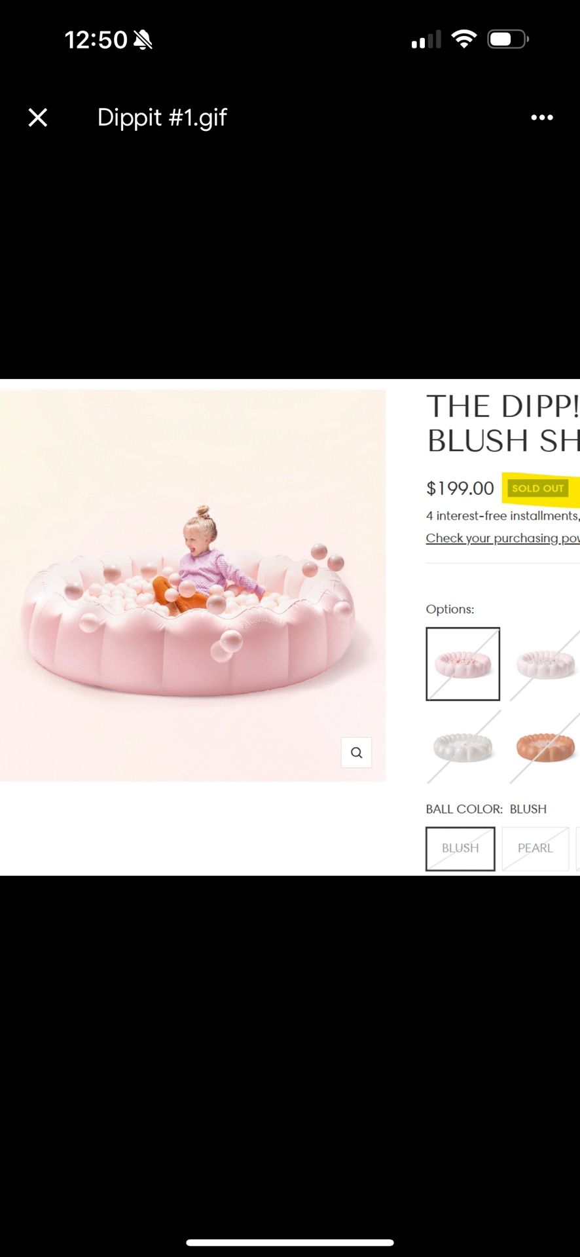
Task: Select the white pearl pit option thumbnail
Action: [x=463, y=746]
